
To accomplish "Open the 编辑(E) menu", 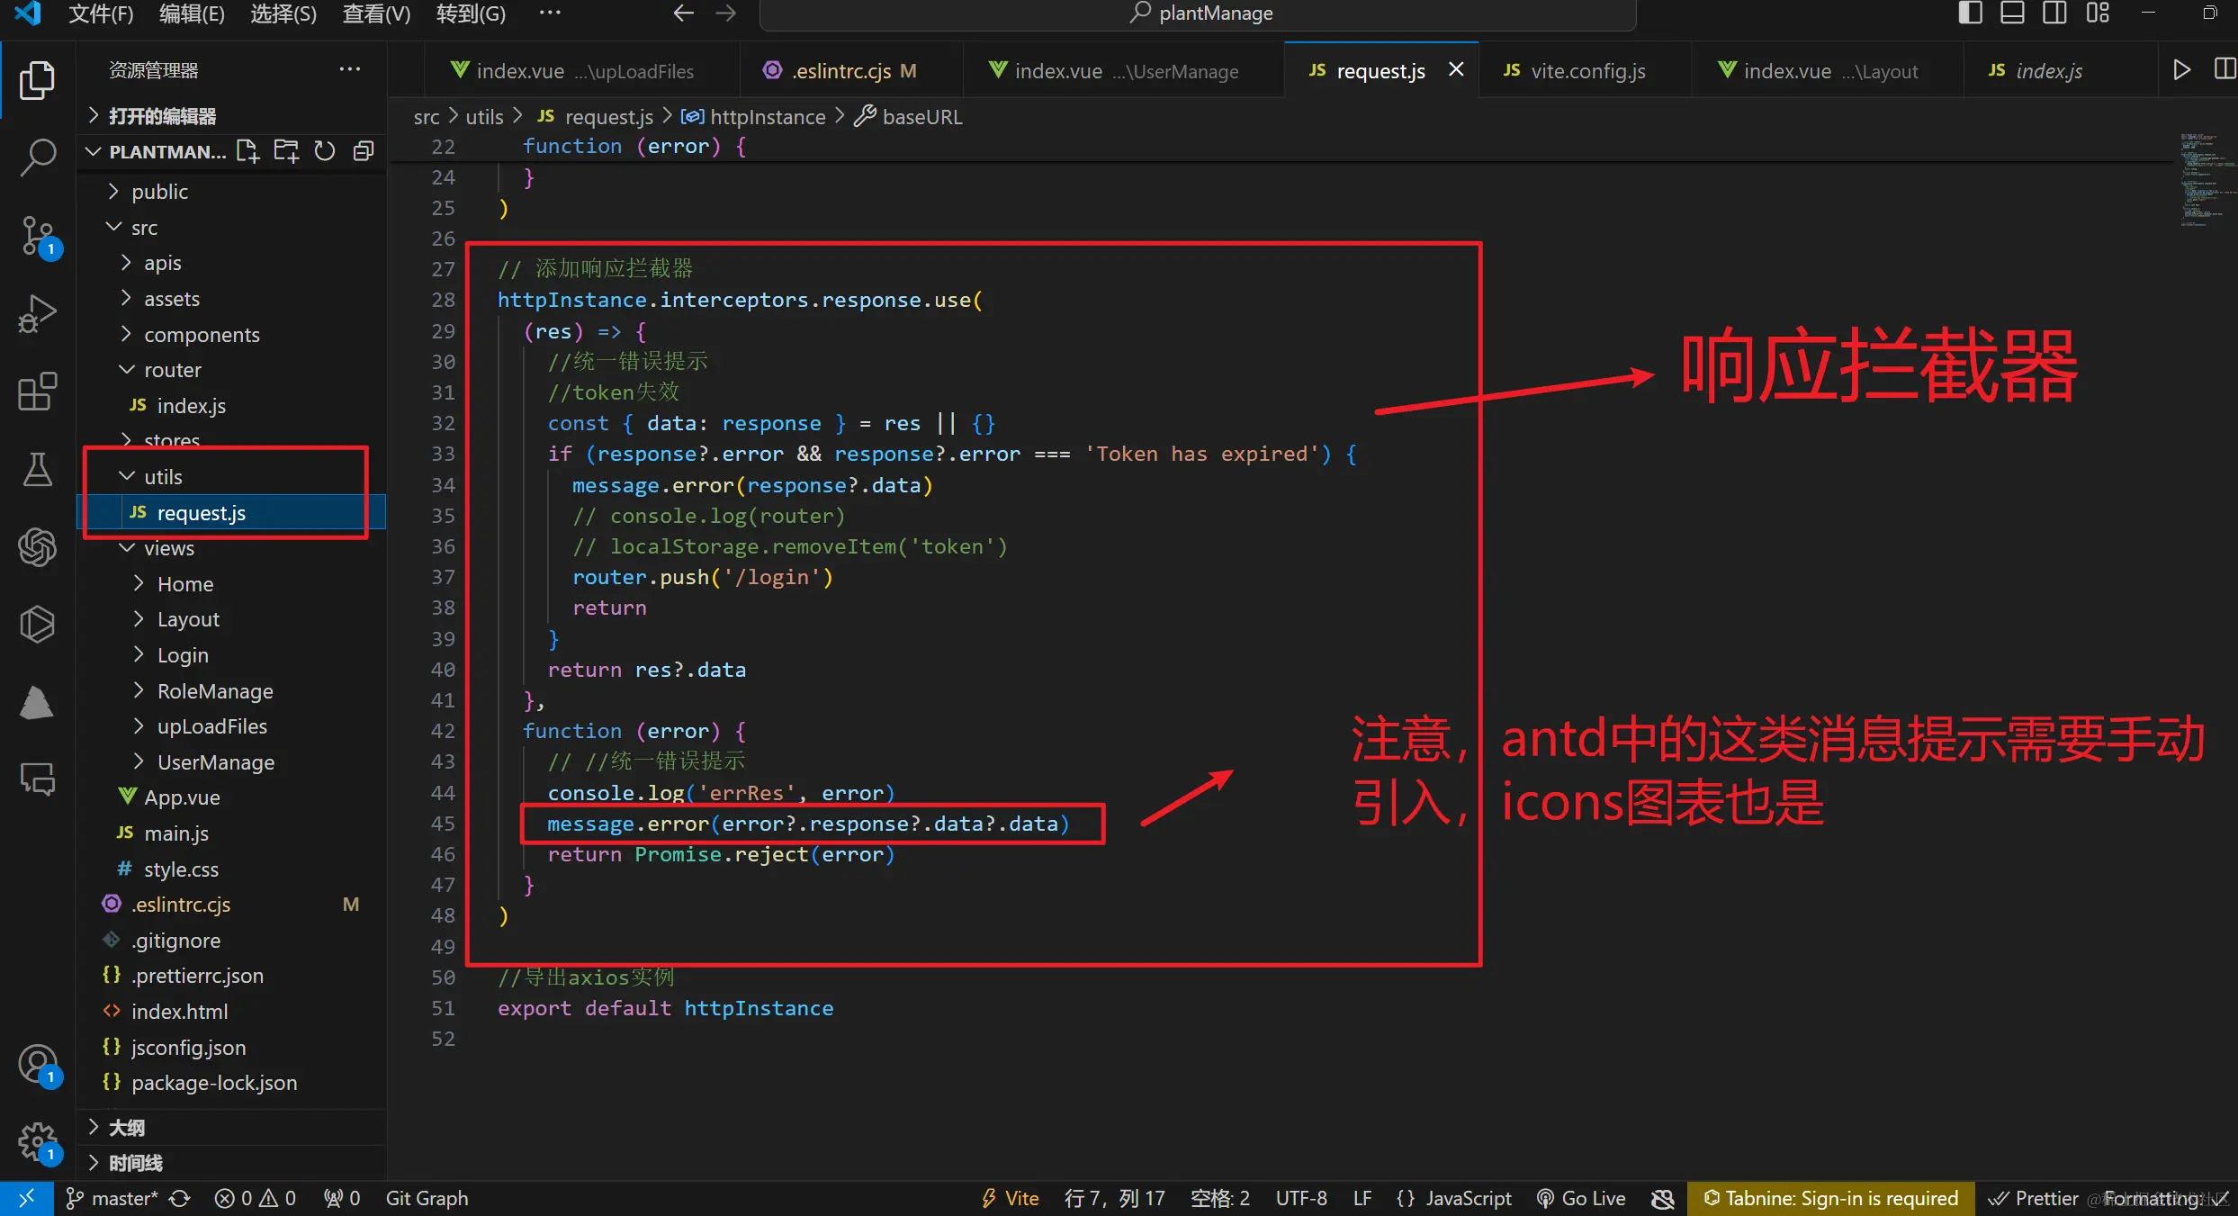I will click(x=192, y=14).
